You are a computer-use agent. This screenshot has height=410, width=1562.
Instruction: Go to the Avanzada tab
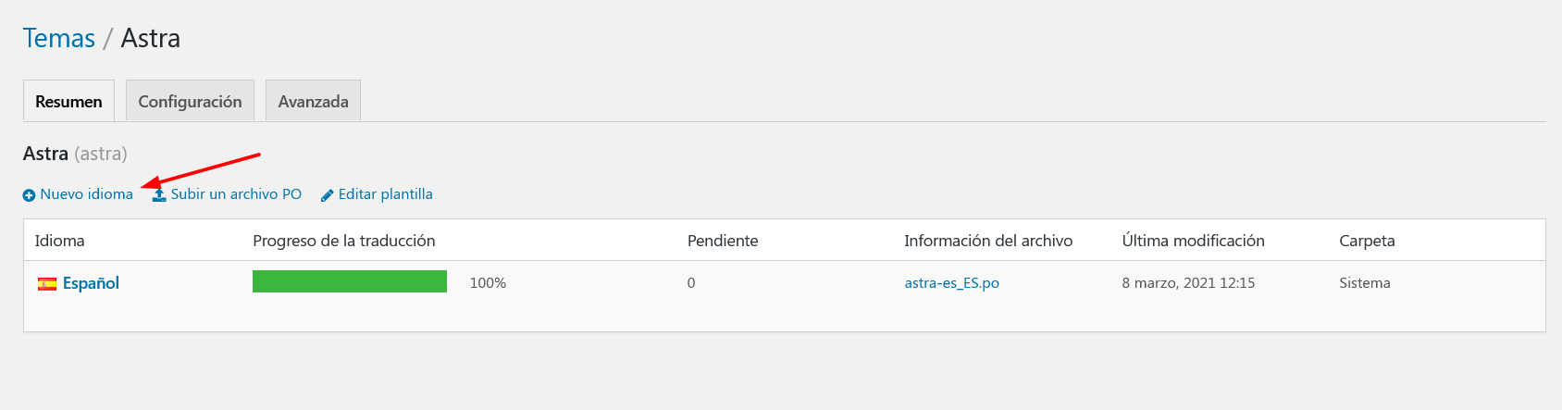pos(313,101)
